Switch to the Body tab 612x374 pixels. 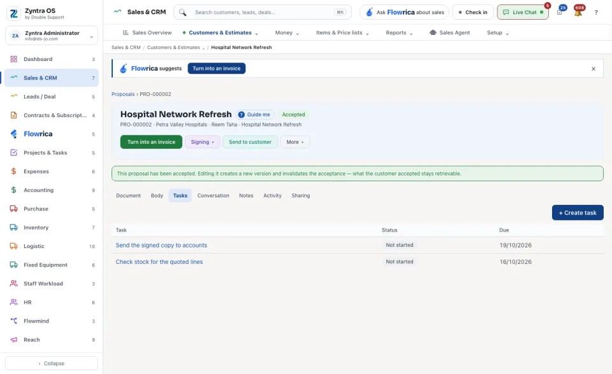(157, 195)
